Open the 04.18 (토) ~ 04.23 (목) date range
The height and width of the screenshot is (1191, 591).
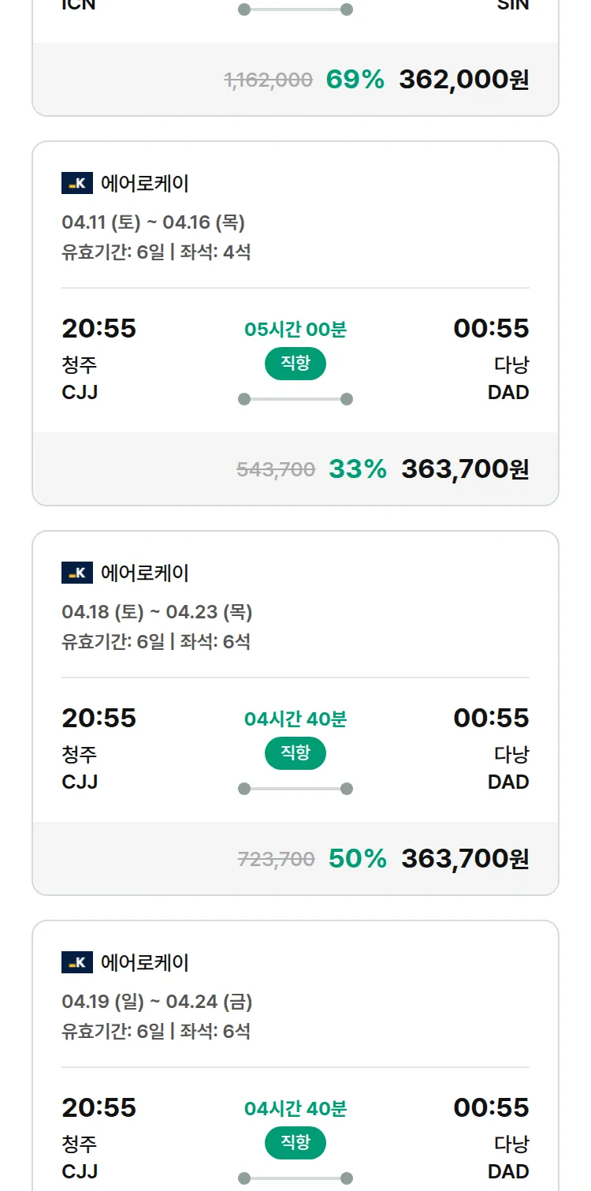pos(157,612)
